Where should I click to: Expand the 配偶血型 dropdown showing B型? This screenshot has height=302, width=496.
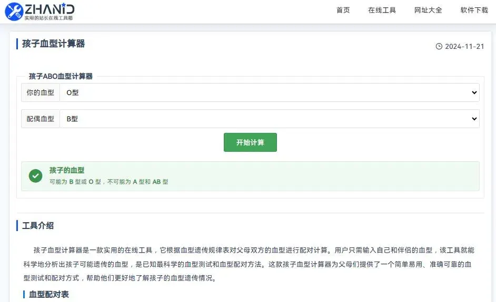coord(270,119)
